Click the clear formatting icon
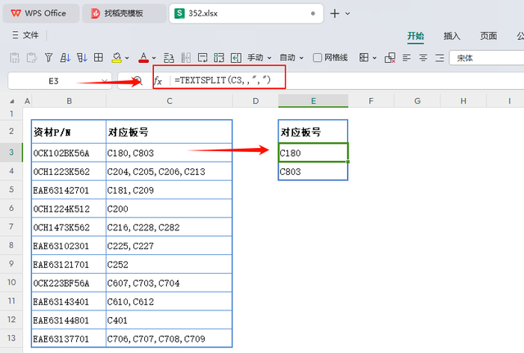 click(x=390, y=58)
